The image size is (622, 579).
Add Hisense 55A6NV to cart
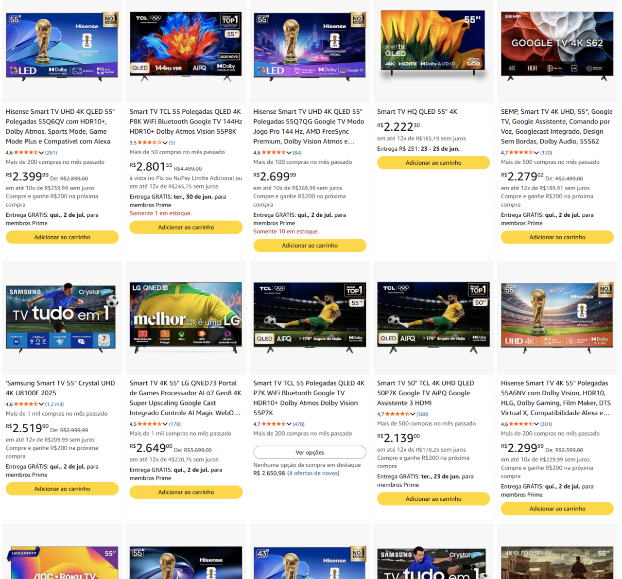pos(557,509)
